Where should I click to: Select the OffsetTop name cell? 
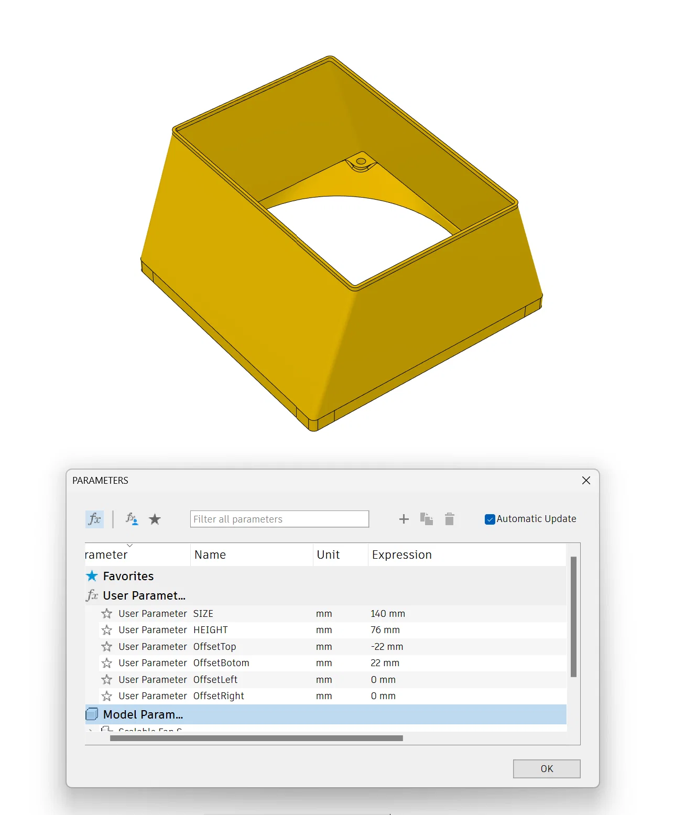215,646
